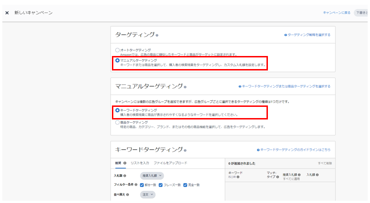Click info icon next to 入札額 column header

(x=317, y=175)
